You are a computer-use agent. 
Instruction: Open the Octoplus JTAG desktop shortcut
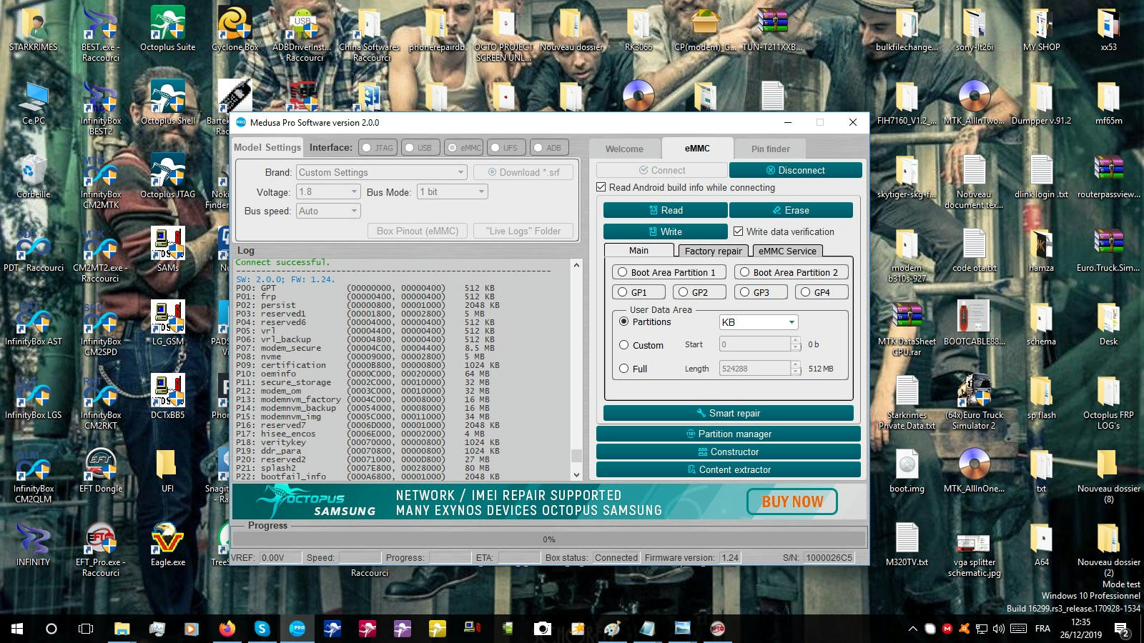point(167,174)
